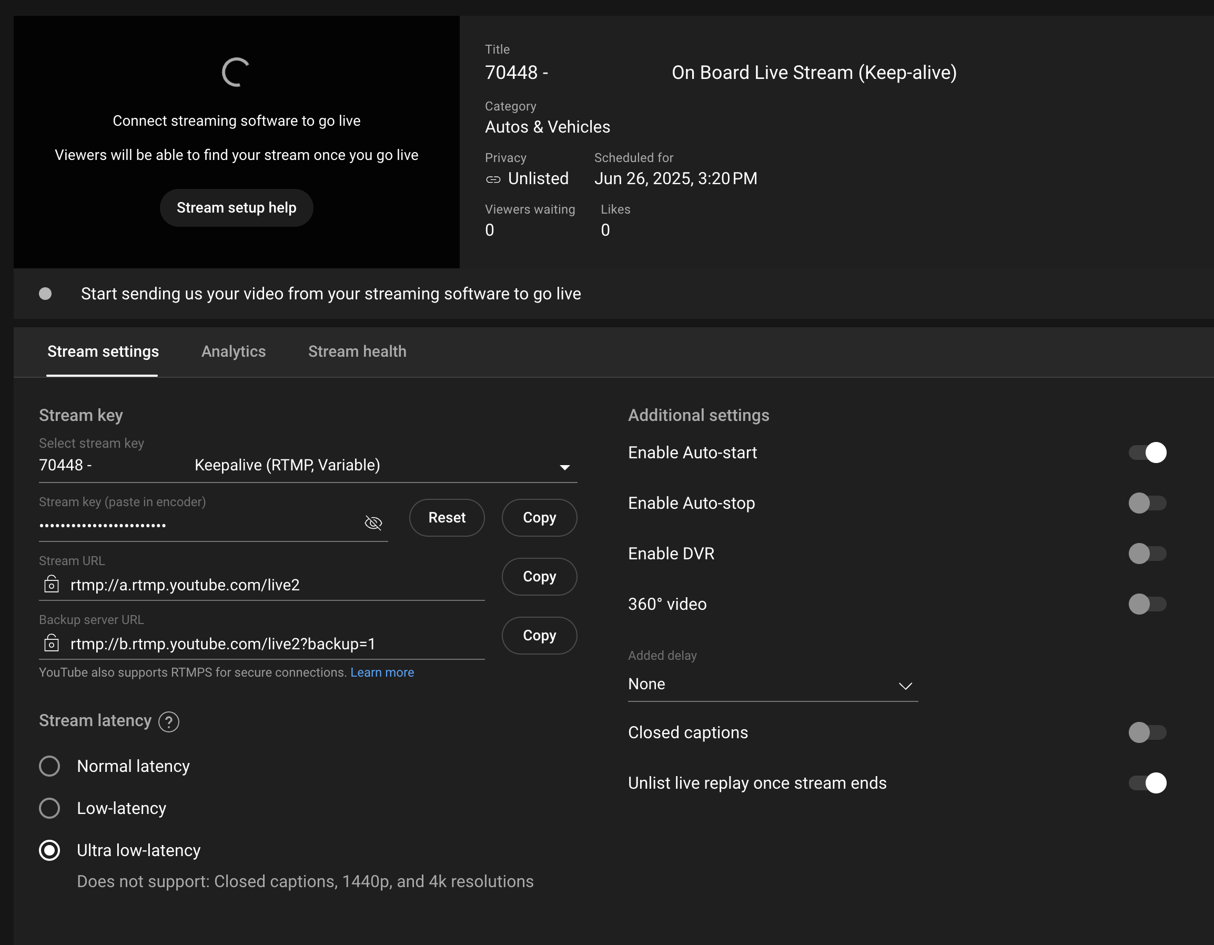
Task: Click the Autos & Vehicles category value
Action: [548, 127]
